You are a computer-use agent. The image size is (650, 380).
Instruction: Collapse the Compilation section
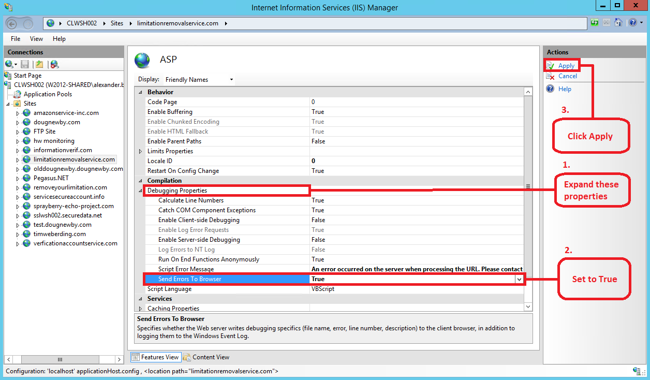[x=140, y=181]
